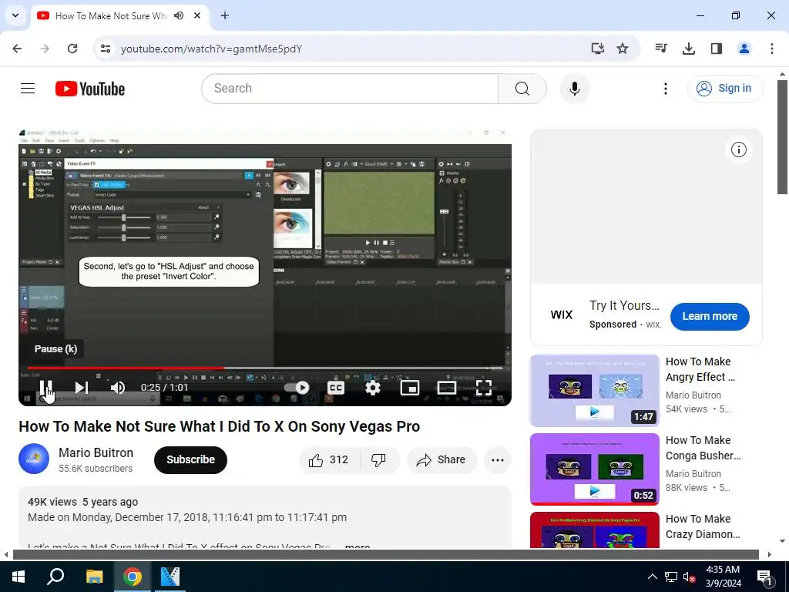Open the notification center
The height and width of the screenshot is (592, 789).
[764, 577]
